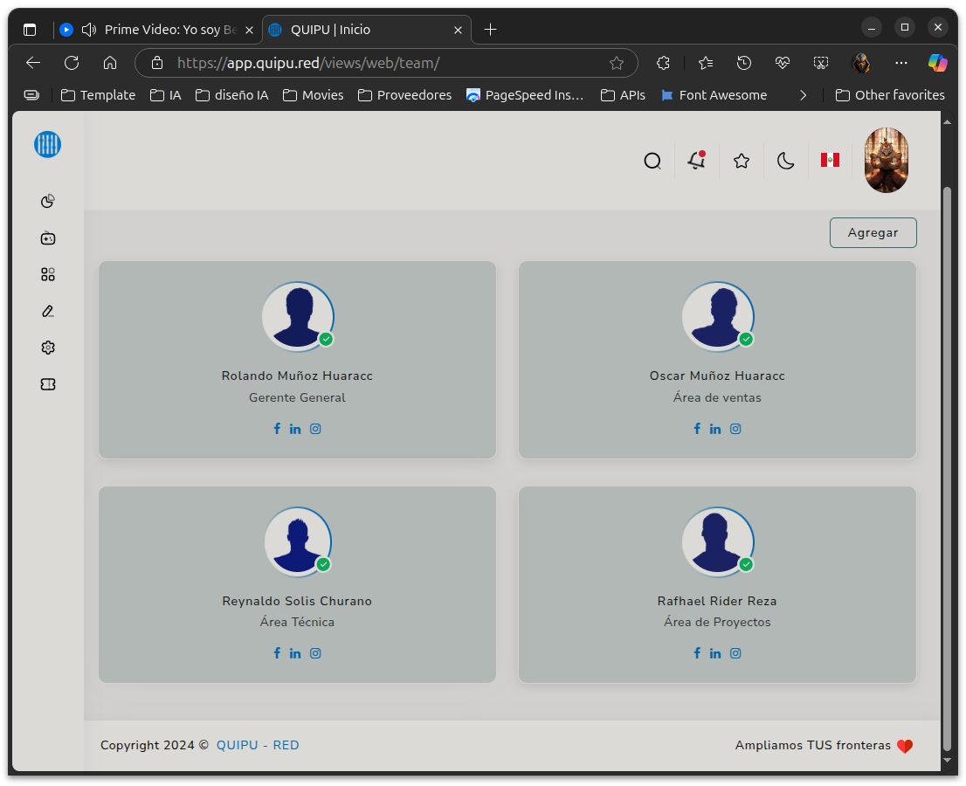The height and width of the screenshot is (786, 966).
Task: Toggle dark mode with moon icon
Action: coord(786,161)
